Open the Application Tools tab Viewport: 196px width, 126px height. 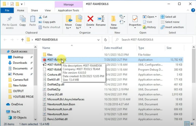point(68,11)
